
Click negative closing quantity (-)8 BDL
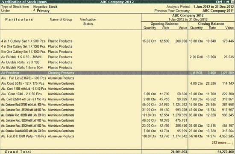pyautogui.click(x=197, y=73)
